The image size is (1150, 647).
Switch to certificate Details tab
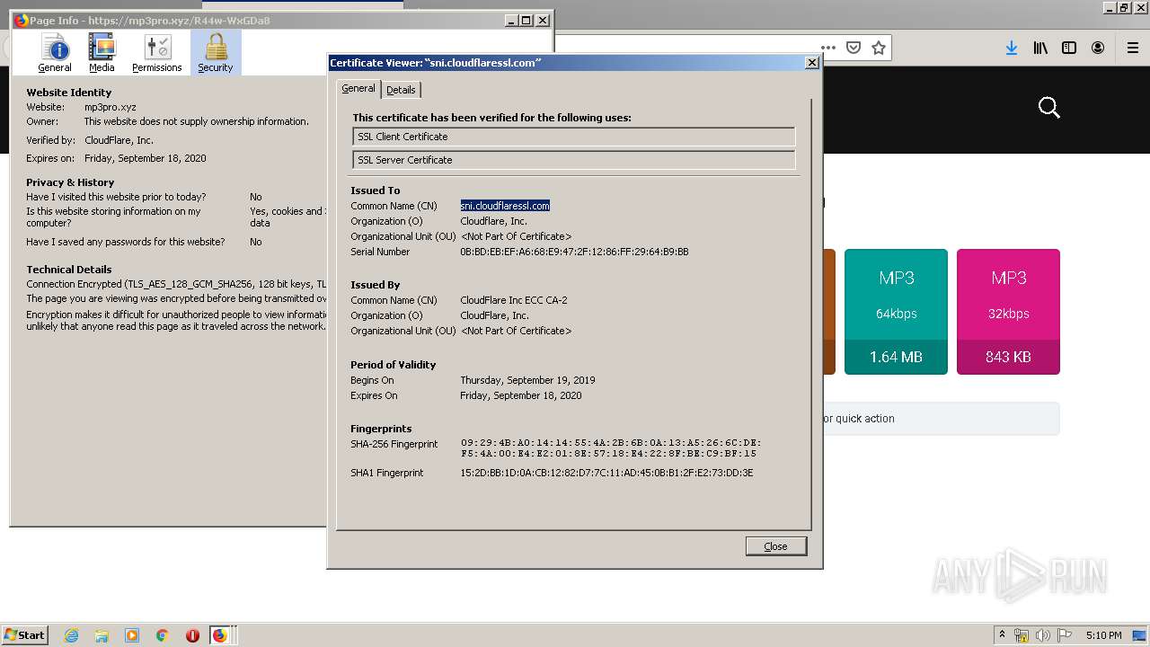[x=401, y=90]
